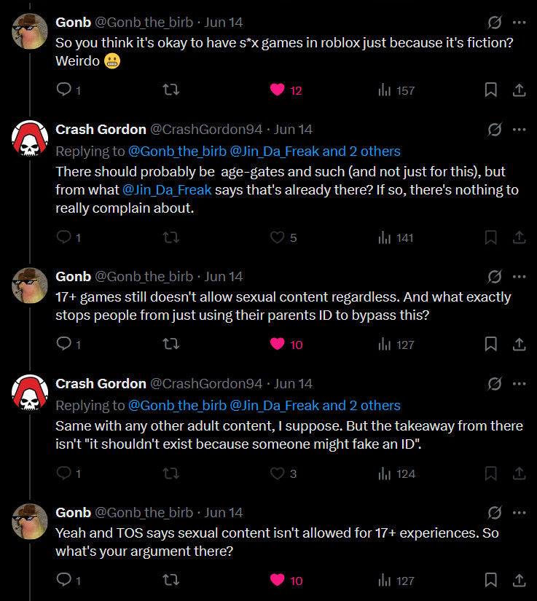The width and height of the screenshot is (537, 601).
Task: Repost Gonb's tweet ending with 'Weirdo'
Action: pyautogui.click(x=171, y=90)
